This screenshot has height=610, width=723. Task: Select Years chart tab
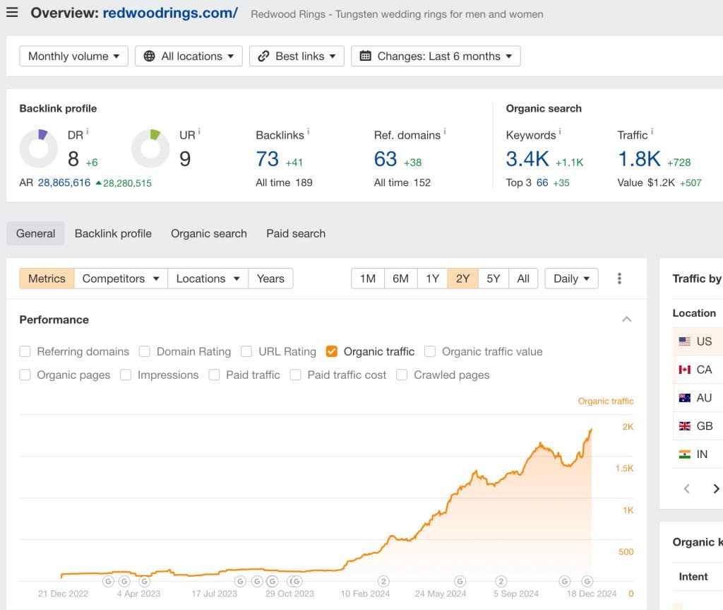[x=270, y=278]
